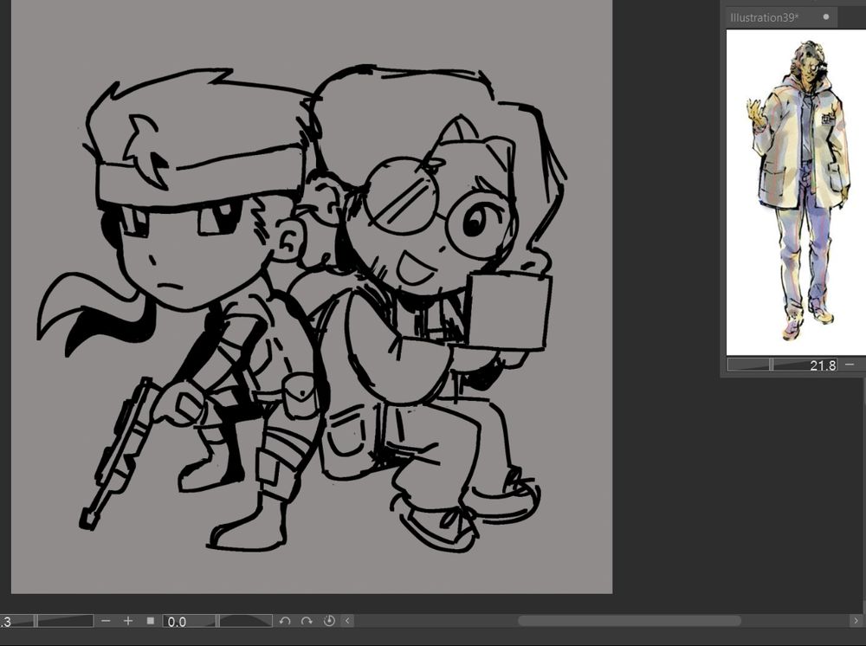Click the unsaved dot on Illustration39 tab

pyautogui.click(x=825, y=17)
